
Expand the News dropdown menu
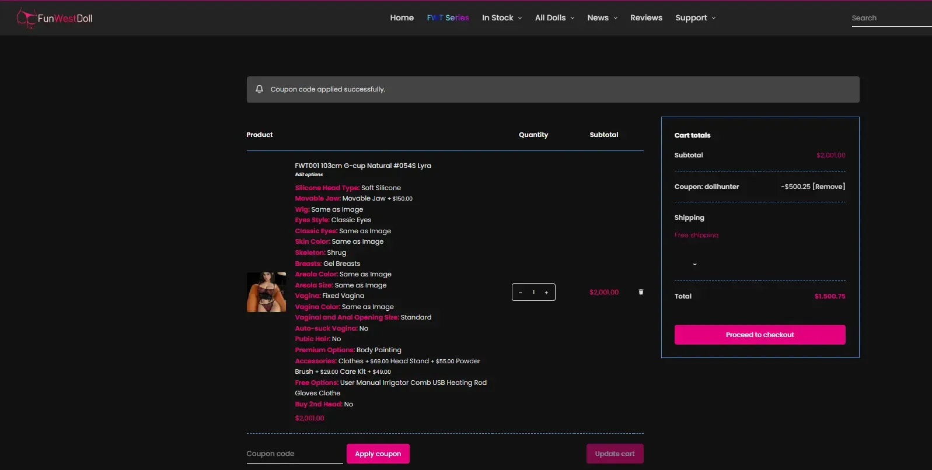coord(602,17)
